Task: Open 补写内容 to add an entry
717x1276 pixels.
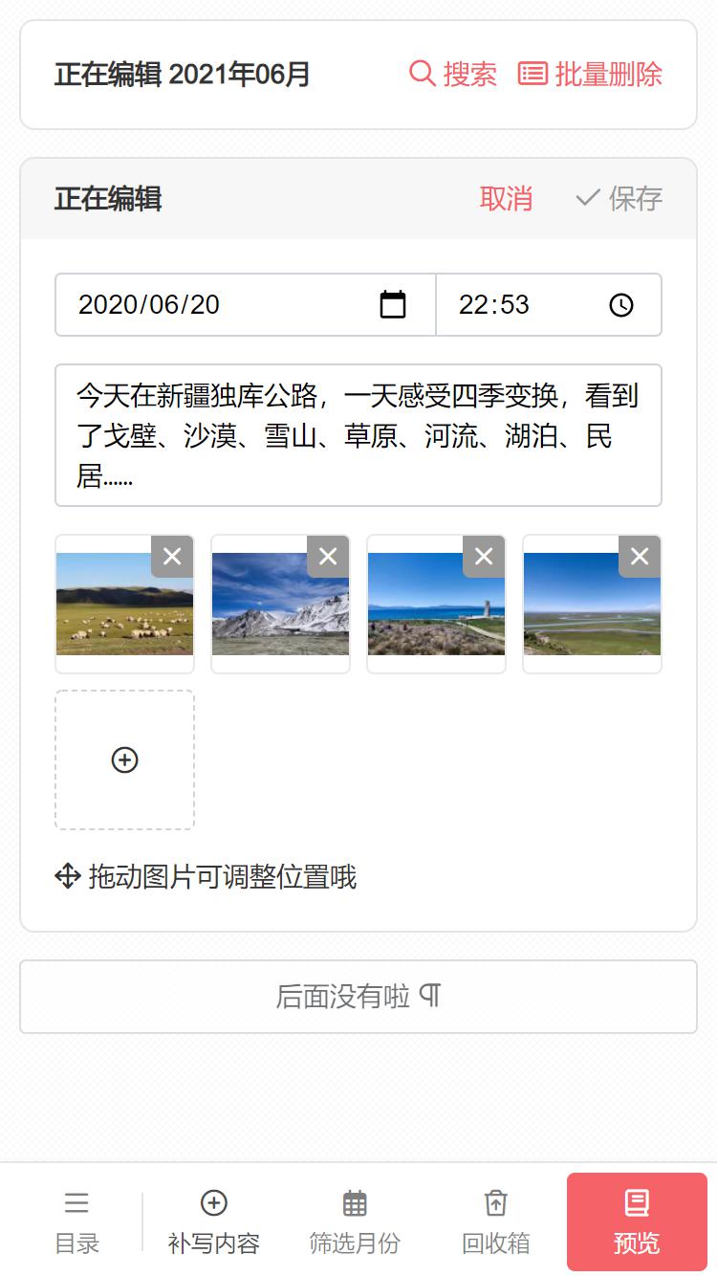Action: [214, 1222]
